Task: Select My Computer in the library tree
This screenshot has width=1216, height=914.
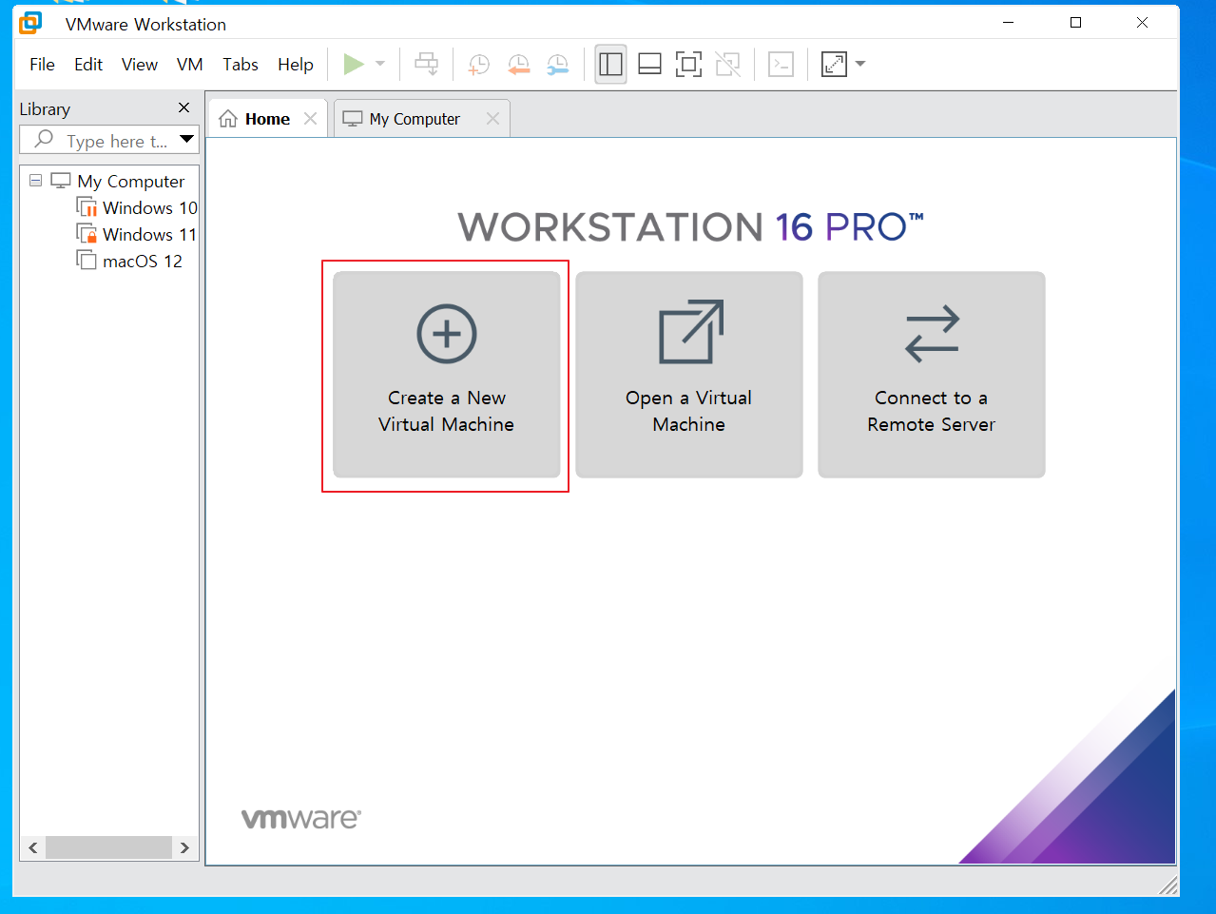Action: click(x=131, y=181)
